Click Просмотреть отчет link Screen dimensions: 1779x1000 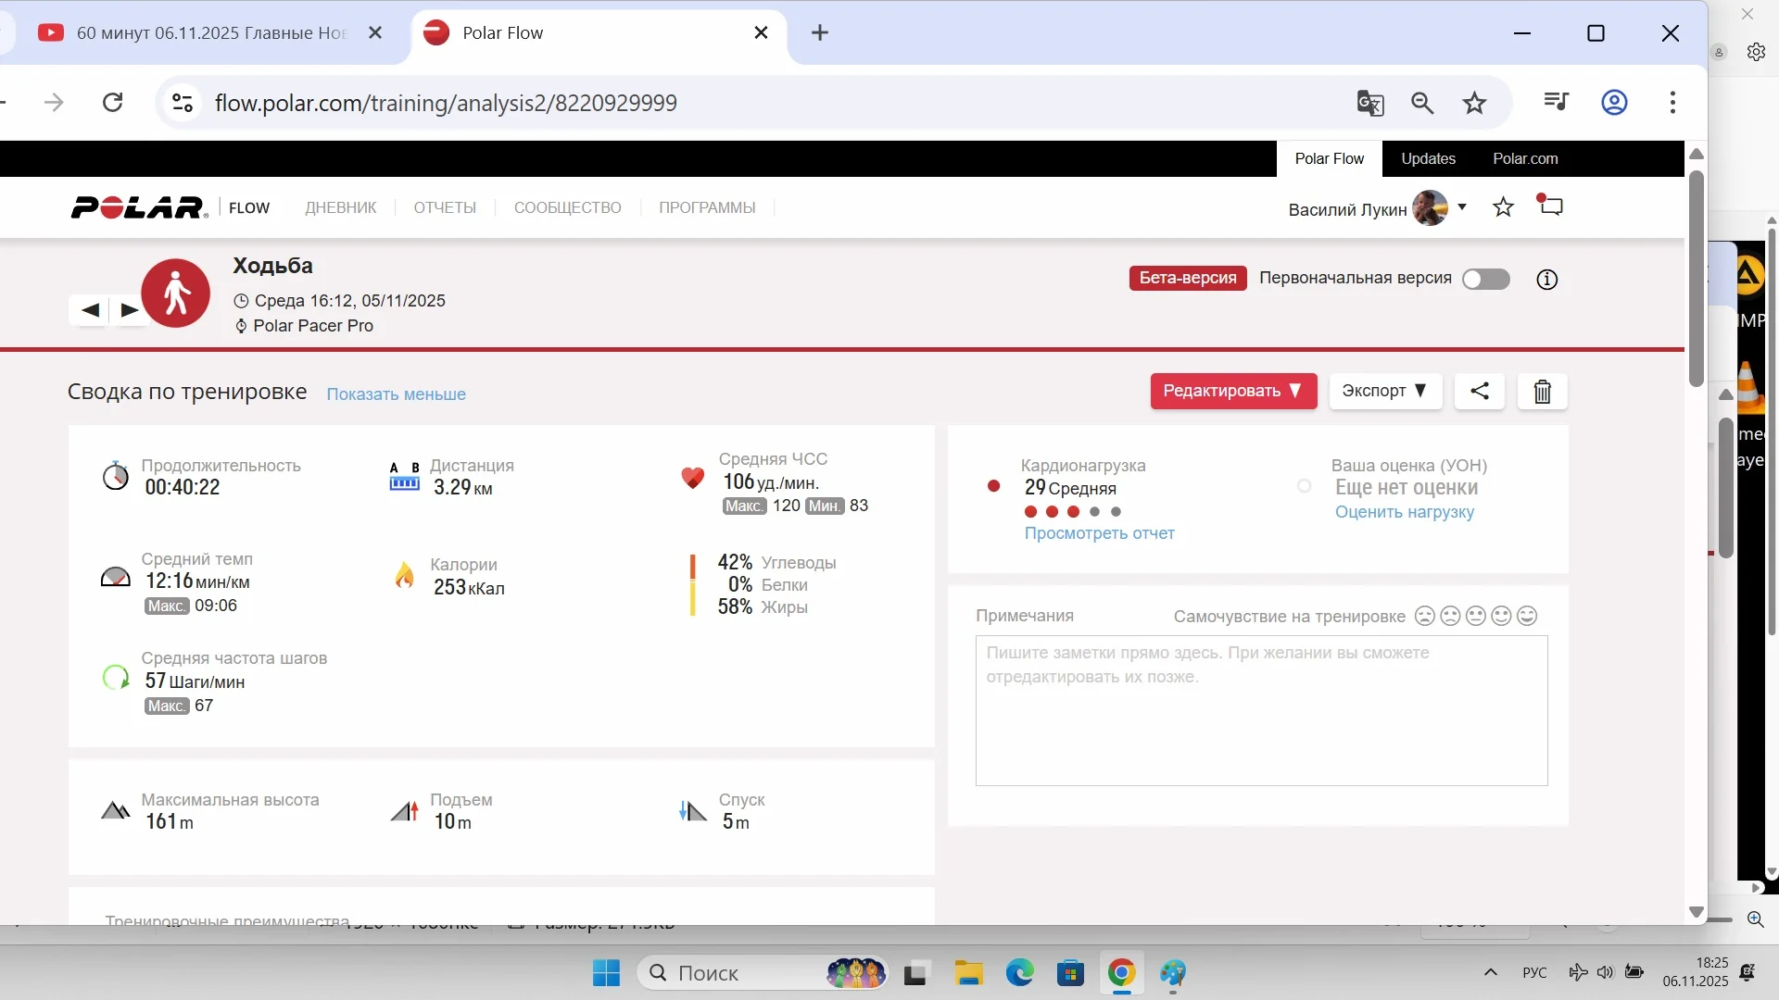(x=1099, y=533)
